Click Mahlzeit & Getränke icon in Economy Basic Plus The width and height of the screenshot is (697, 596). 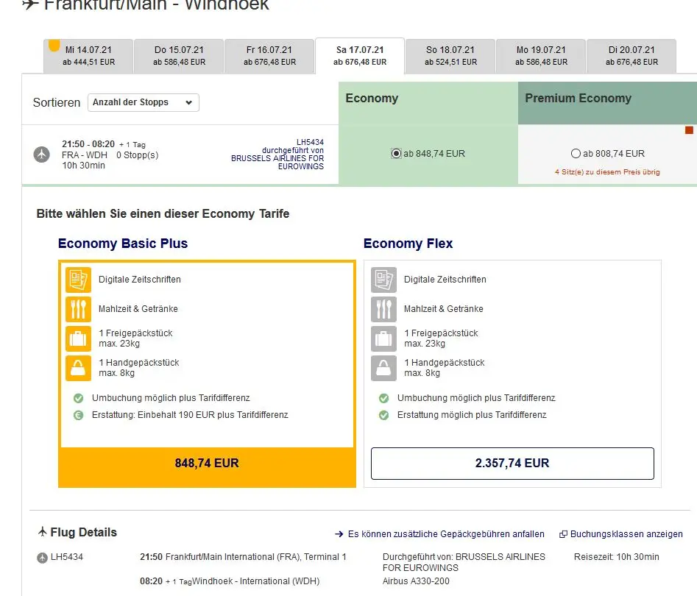coord(78,309)
